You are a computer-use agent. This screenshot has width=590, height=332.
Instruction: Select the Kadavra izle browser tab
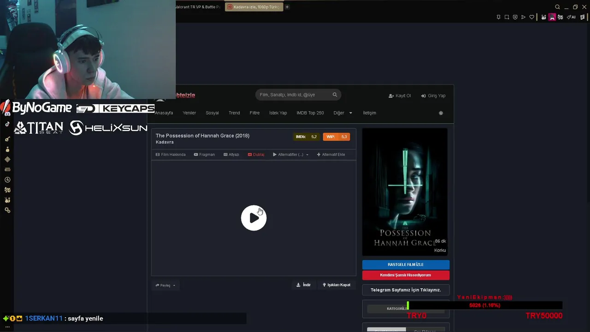click(254, 7)
